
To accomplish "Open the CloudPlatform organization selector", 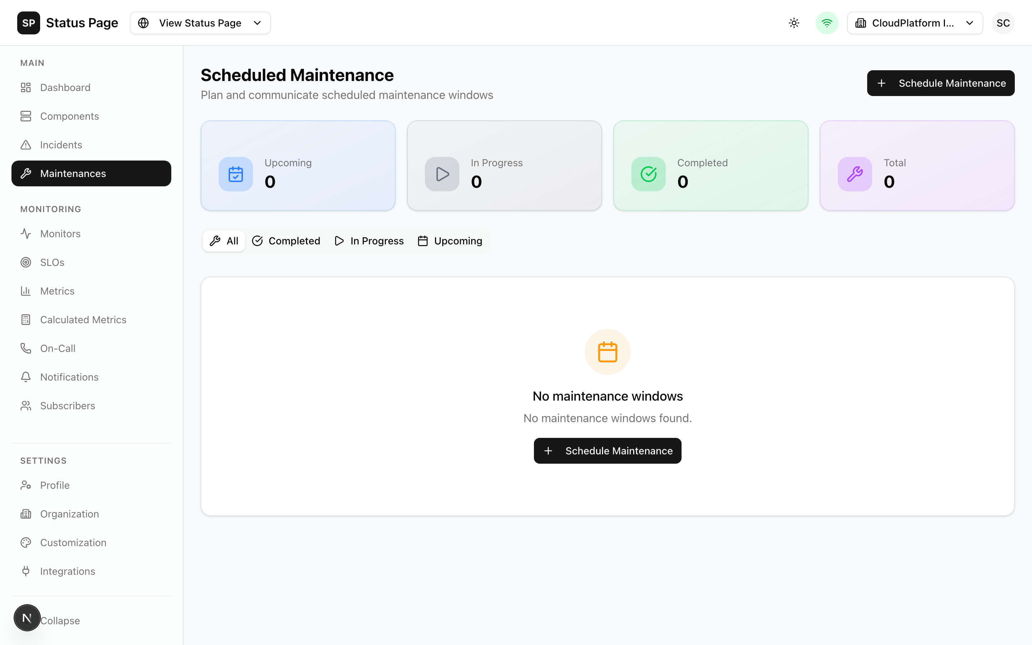I will pyautogui.click(x=915, y=23).
